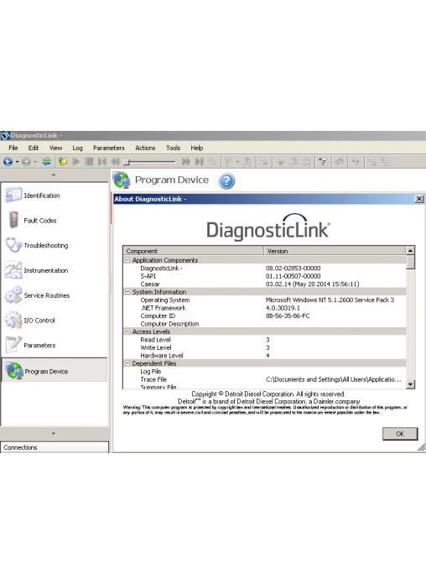426x584 pixels.
Task: Select the Hardware Level row
Action: click(265, 355)
